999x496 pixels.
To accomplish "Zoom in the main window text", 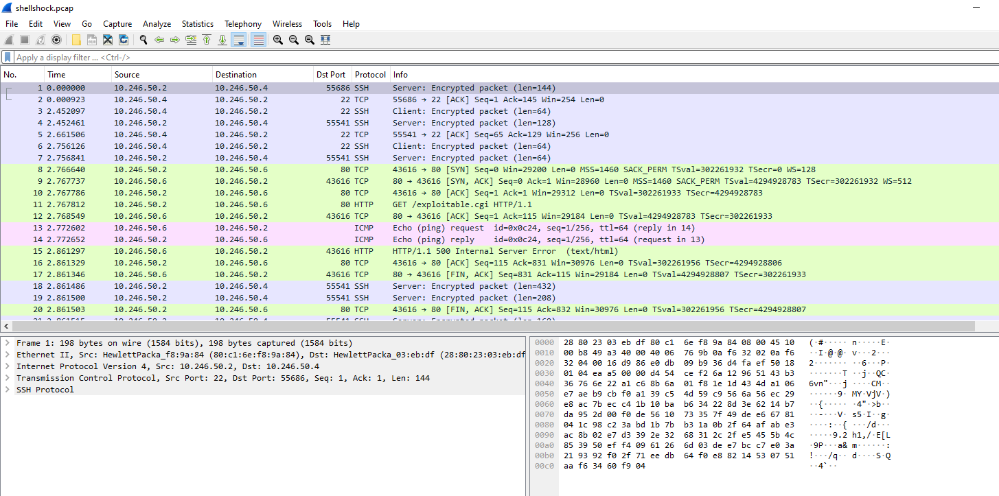I will (278, 40).
